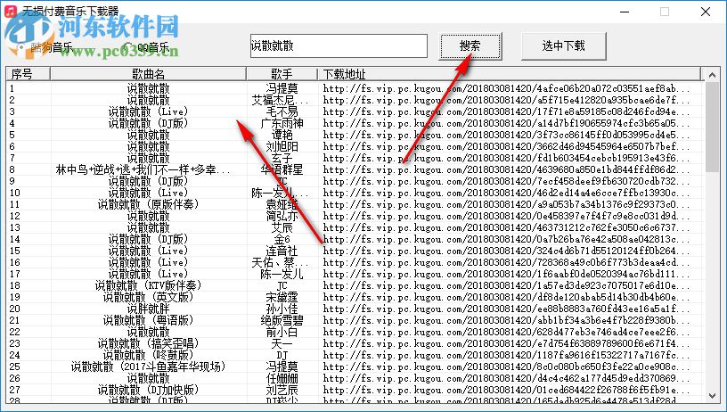Click download URL ending 4afce06b20a072c03551aef8ab
Image resolution: width=727 pixels, height=412 pixels.
tap(506, 88)
